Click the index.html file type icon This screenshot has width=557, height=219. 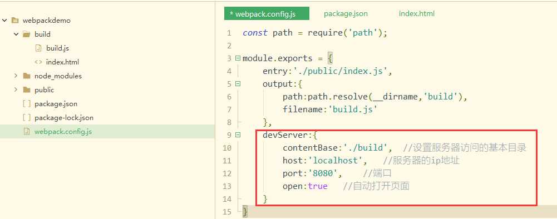coord(38,62)
